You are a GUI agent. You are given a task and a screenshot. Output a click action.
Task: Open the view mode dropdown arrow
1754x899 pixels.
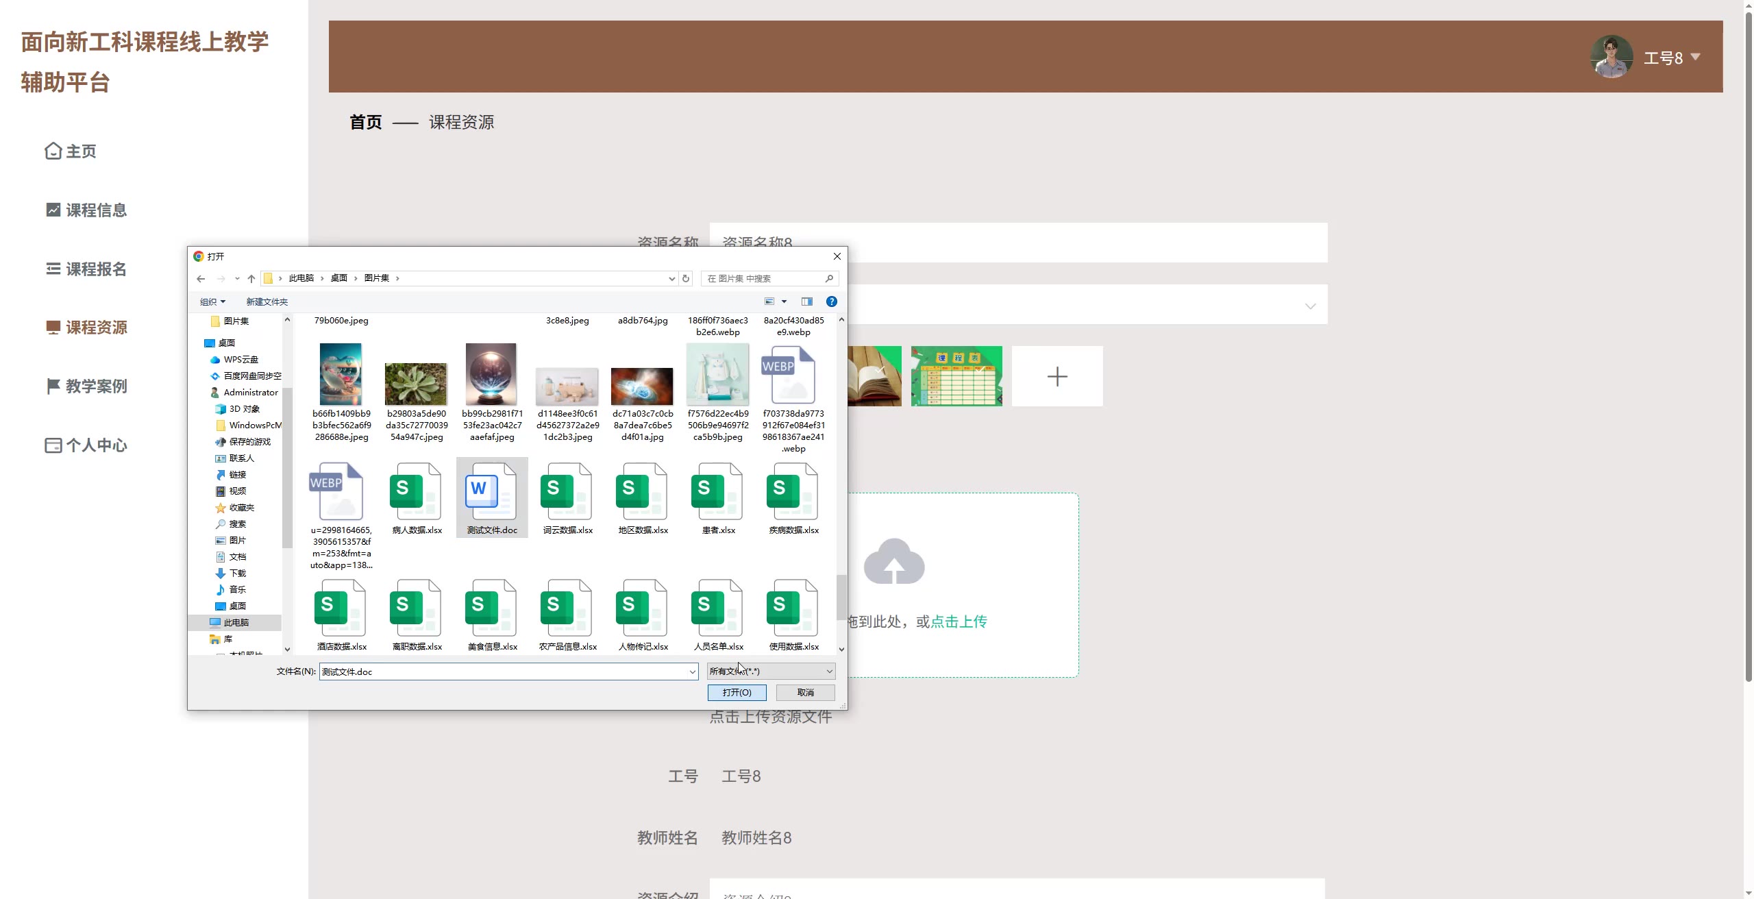pos(784,301)
